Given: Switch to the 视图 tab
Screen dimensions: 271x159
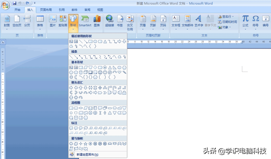Looking at the screenshot, I should 100,10.
